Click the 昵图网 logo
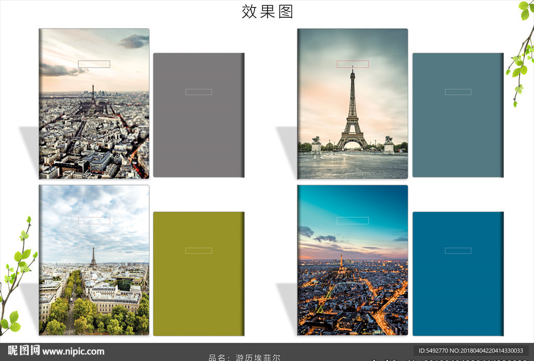Image resolution: width=534 pixels, height=361 pixels. [x=24, y=351]
